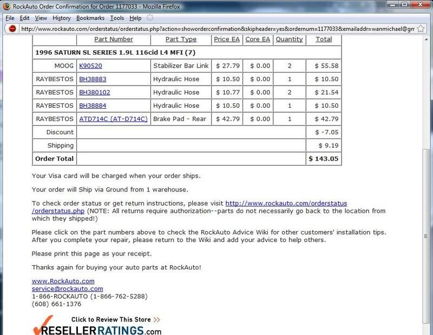This screenshot has width=433, height=335.
Task: Open part number K90520 link
Action: [90, 65]
